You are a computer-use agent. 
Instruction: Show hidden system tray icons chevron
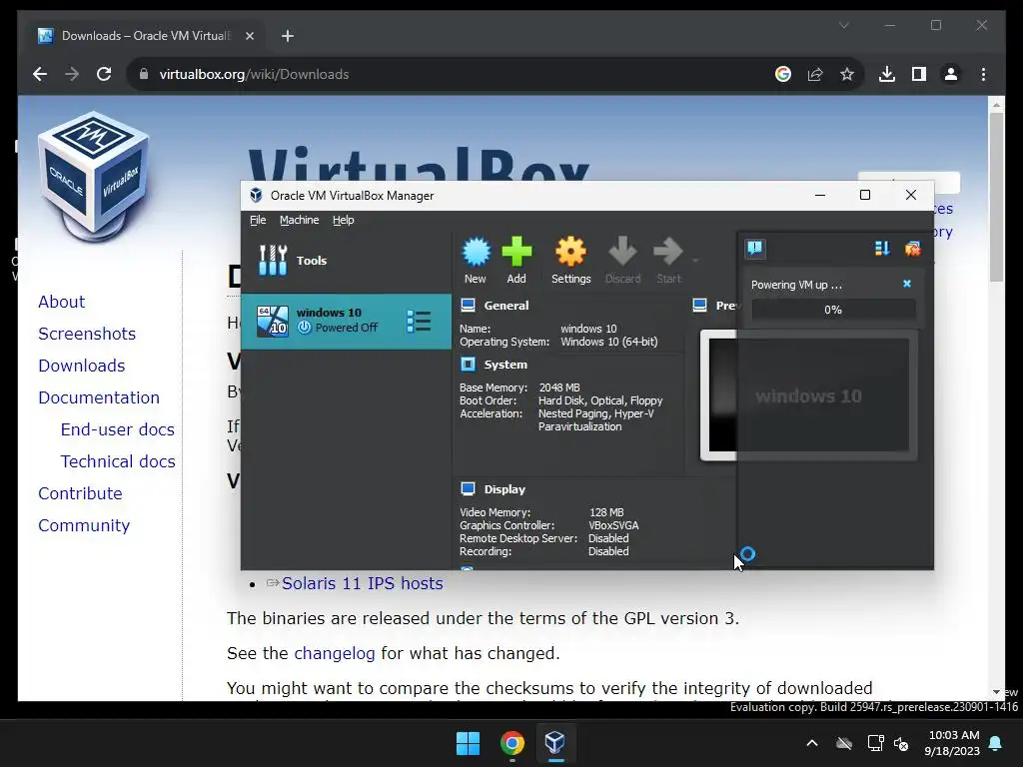point(812,743)
